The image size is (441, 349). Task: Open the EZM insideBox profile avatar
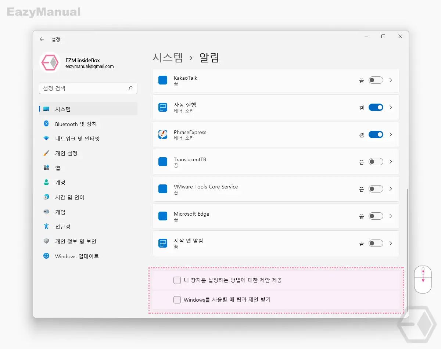tap(50, 63)
